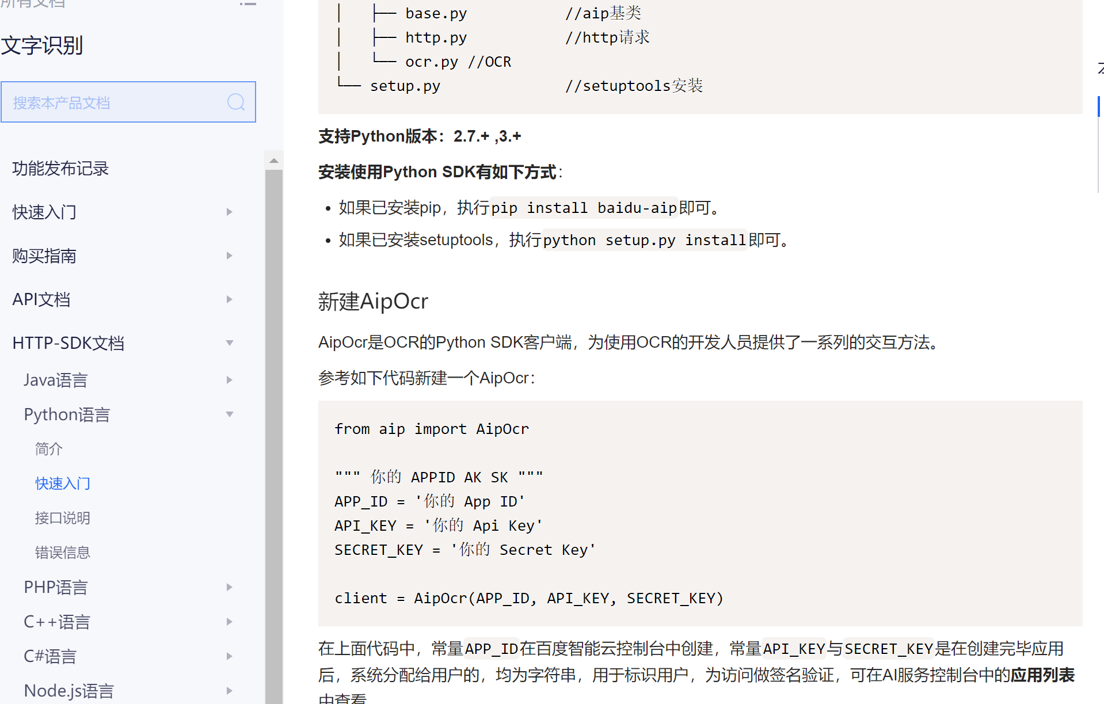1104x704 pixels.
Task: Click the 'client = AipOcr(...)' code line
Action: (x=529, y=598)
